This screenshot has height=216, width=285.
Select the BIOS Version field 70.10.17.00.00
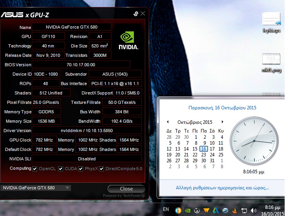point(81,65)
